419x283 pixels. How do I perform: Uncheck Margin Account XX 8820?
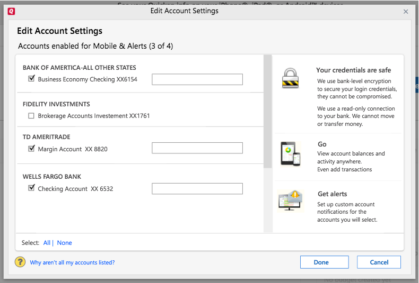tap(31, 149)
